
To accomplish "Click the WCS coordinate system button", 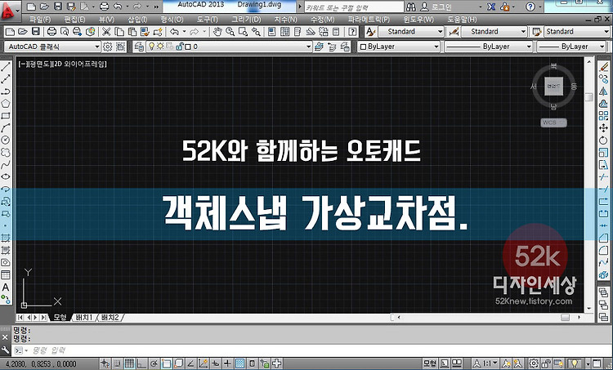I will (553, 123).
